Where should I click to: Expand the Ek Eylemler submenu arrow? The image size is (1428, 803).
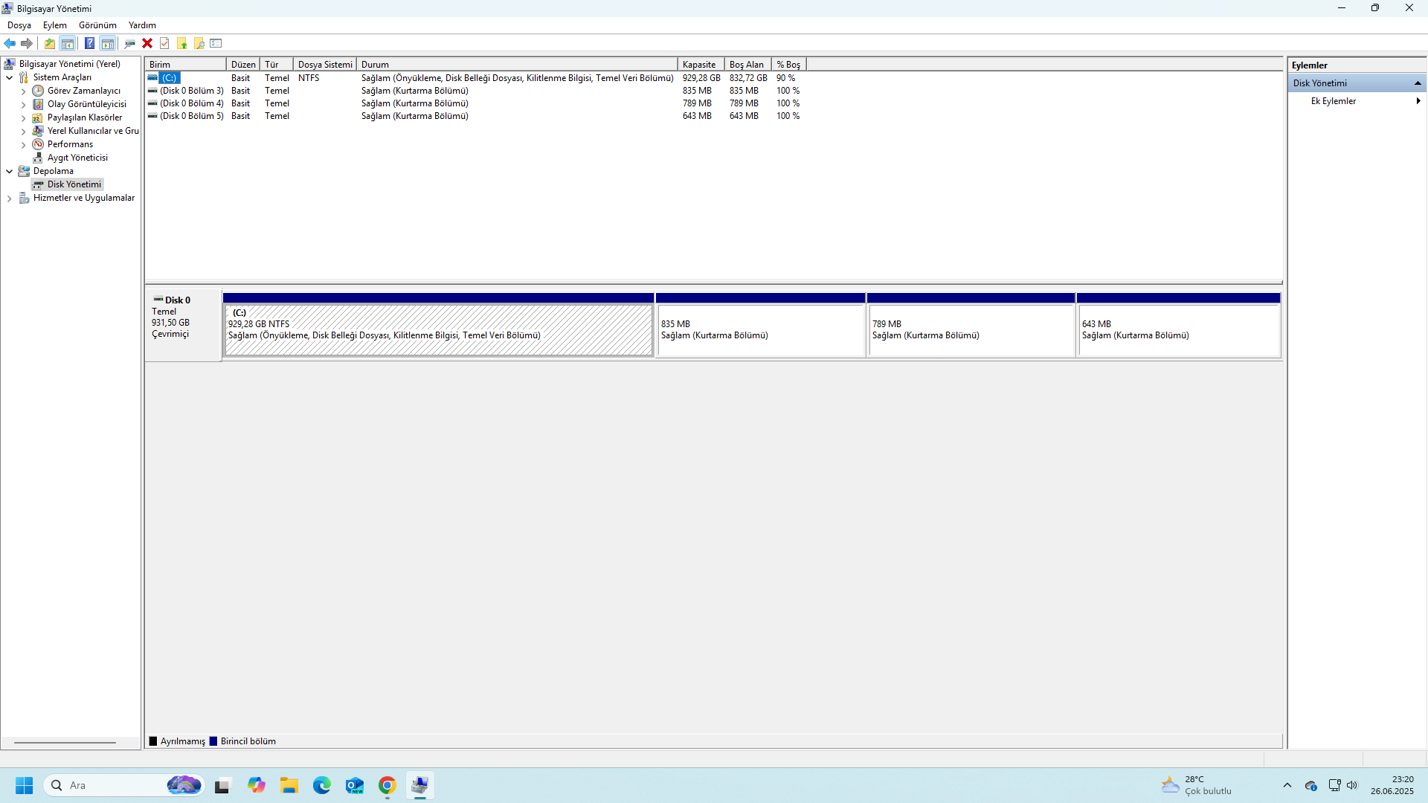click(x=1418, y=101)
